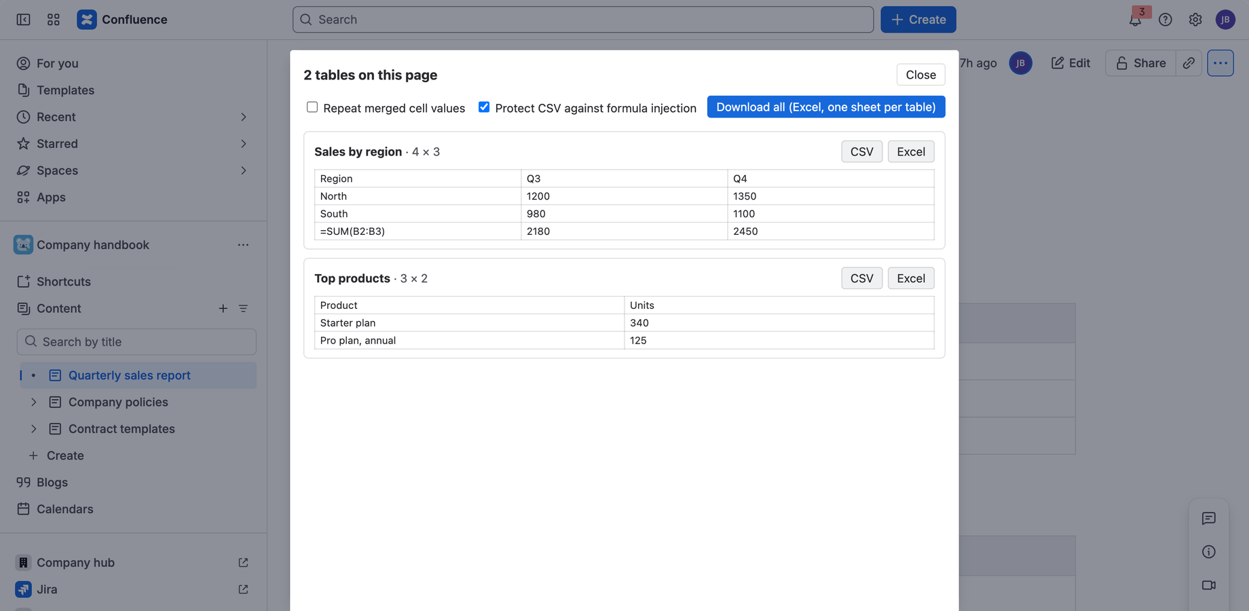Click the top Search field
The height and width of the screenshot is (611, 1249).
pyautogui.click(x=583, y=20)
